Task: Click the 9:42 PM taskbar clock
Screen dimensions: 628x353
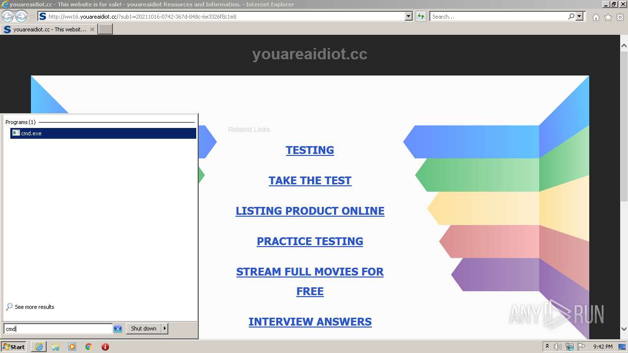Action: (x=602, y=347)
